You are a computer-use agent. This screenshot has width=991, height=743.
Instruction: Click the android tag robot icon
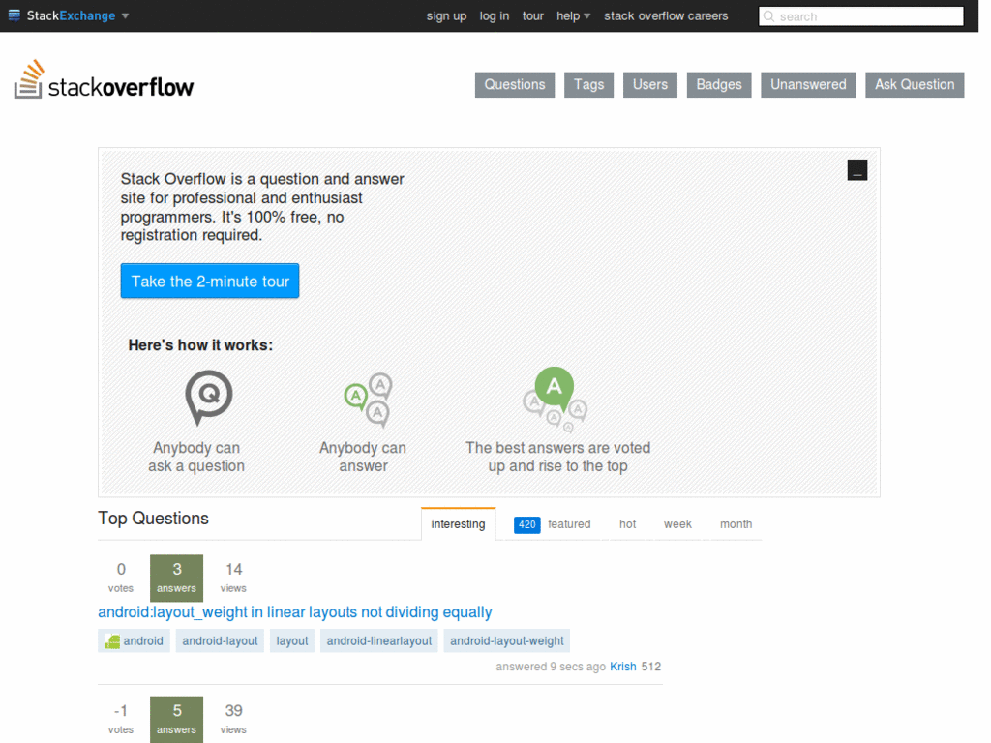[x=112, y=641]
